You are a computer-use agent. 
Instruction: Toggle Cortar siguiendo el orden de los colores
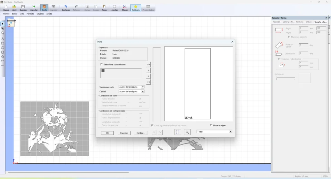(x=152, y=125)
